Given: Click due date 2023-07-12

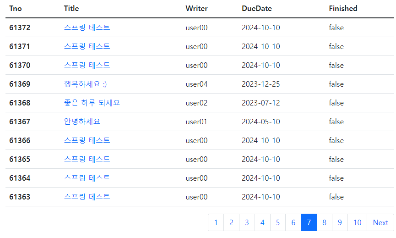Looking at the screenshot, I should click(x=260, y=103).
